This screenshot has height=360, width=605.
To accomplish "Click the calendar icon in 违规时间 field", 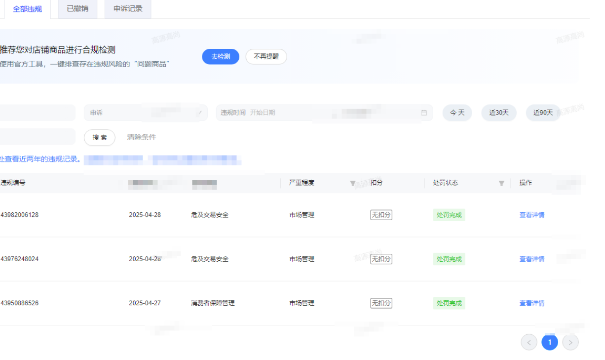I will pyautogui.click(x=424, y=113).
